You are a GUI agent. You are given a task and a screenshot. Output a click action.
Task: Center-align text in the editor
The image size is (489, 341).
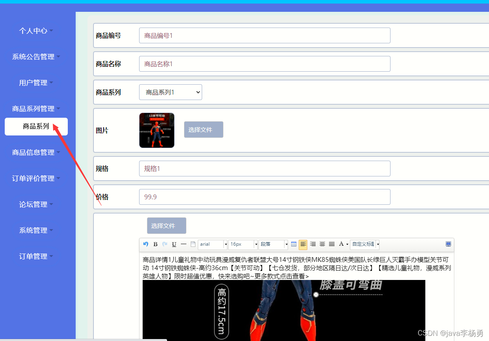tap(322, 244)
